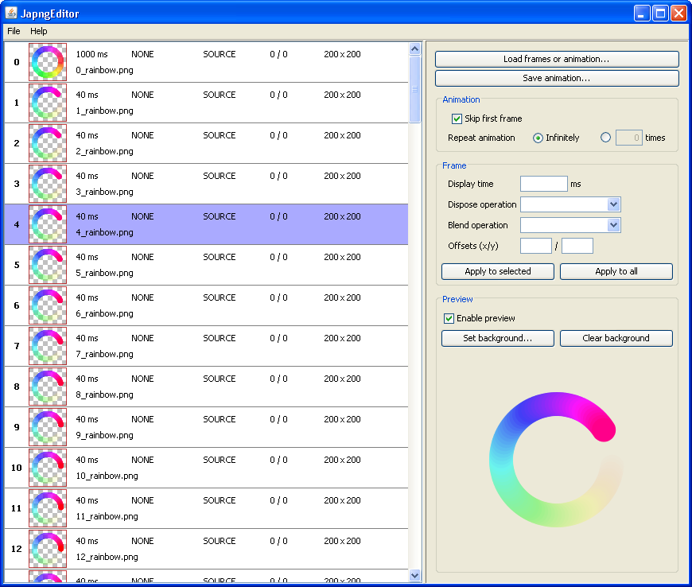692x587 pixels.
Task: Select the 5_rainbow.png frame thumbnail
Action: 48,265
